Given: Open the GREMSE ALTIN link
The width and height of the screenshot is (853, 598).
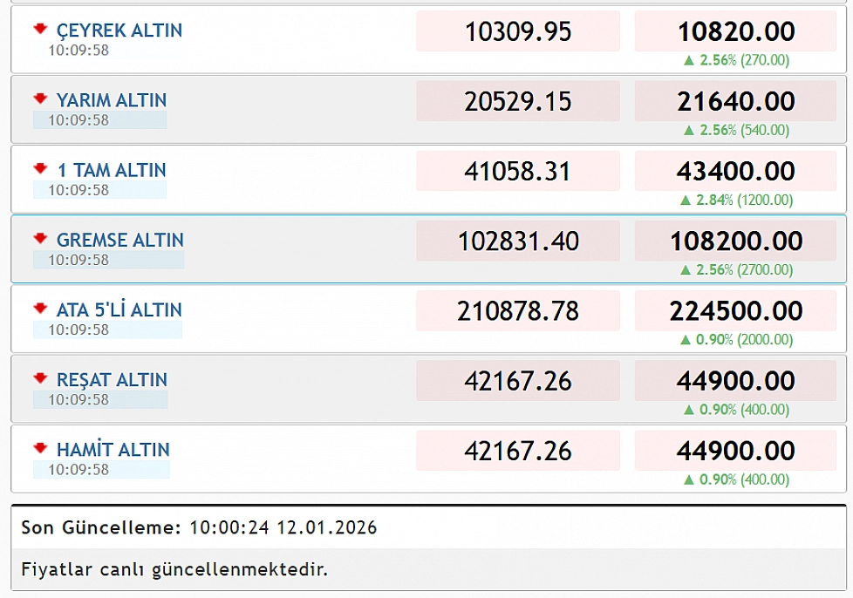Looking at the screenshot, I should tap(120, 240).
